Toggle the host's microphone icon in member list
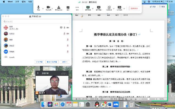The width and height of the screenshot is (175, 109). [64, 28]
